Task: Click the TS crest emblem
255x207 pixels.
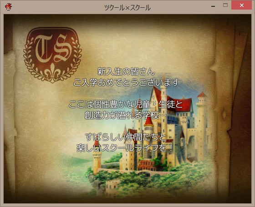Action: (52, 55)
